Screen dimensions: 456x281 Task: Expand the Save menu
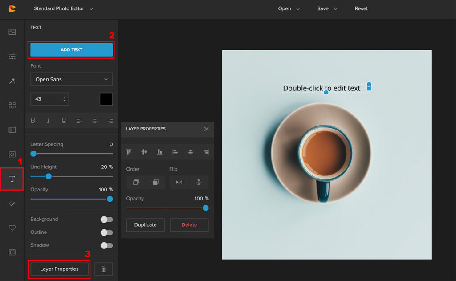pyautogui.click(x=327, y=9)
